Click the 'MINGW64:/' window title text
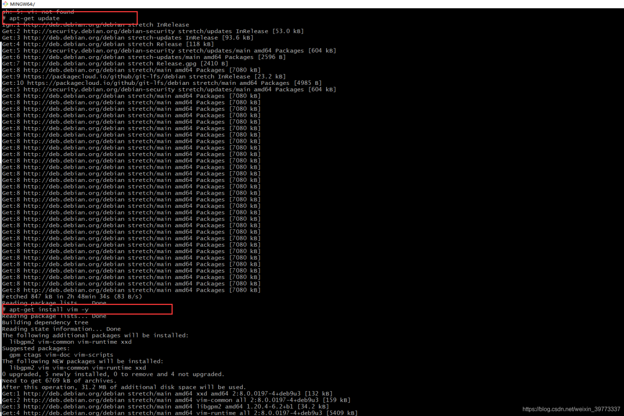 point(22,4)
